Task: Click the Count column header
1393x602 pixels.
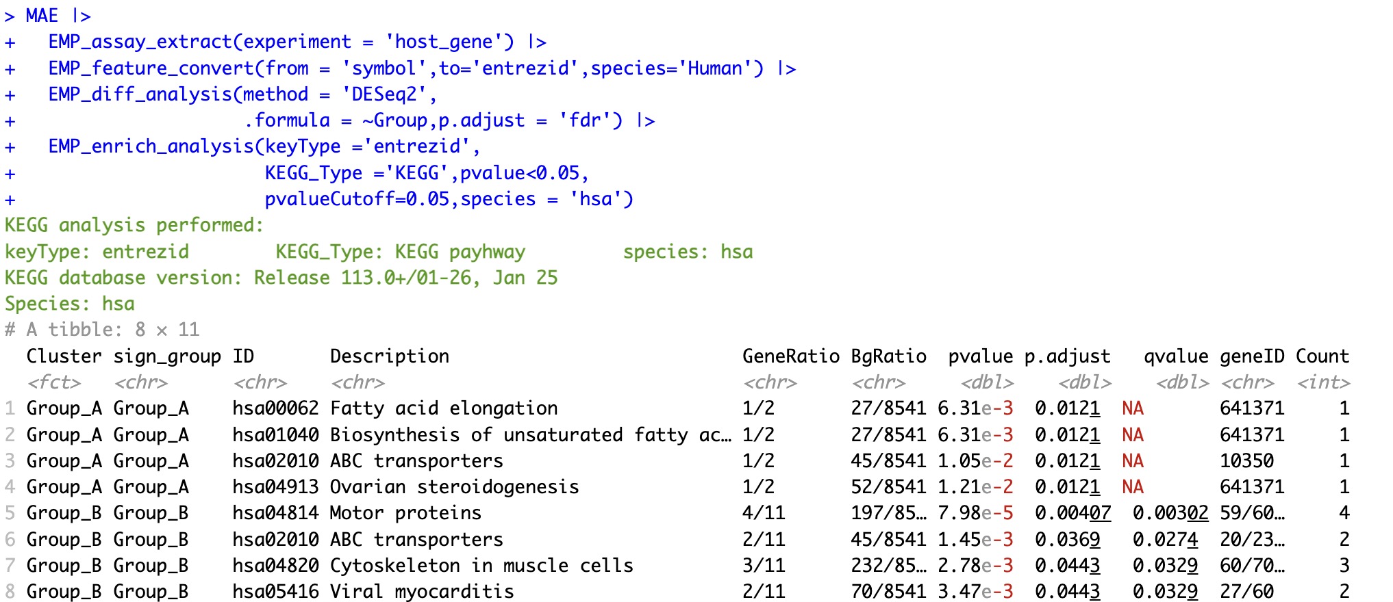Action: pos(1322,356)
